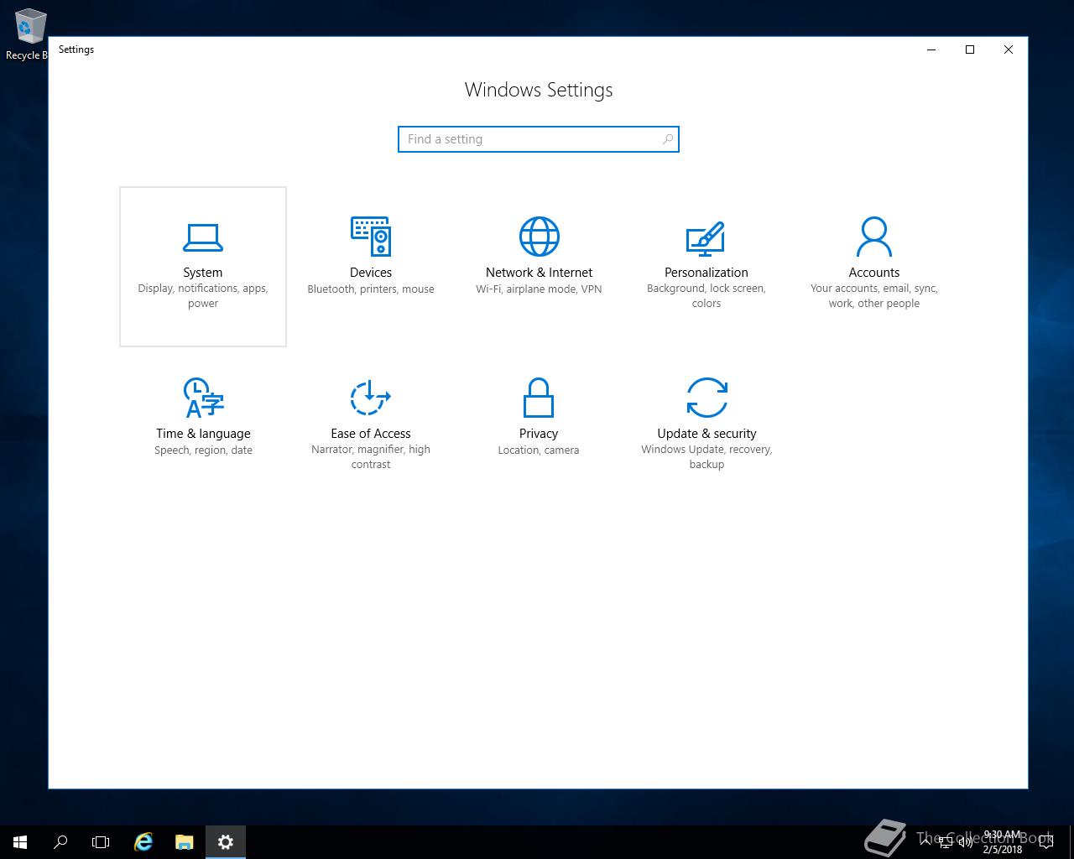
Task: Click the Settings gear taskbar button
Action: [226, 842]
